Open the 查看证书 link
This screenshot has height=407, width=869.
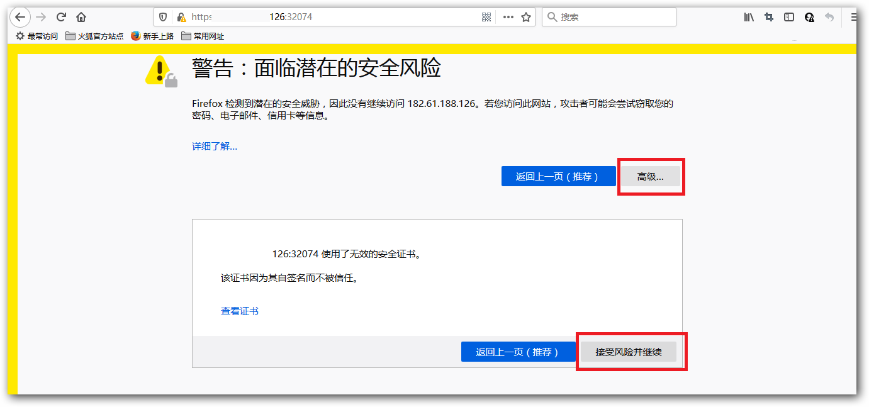tap(239, 311)
